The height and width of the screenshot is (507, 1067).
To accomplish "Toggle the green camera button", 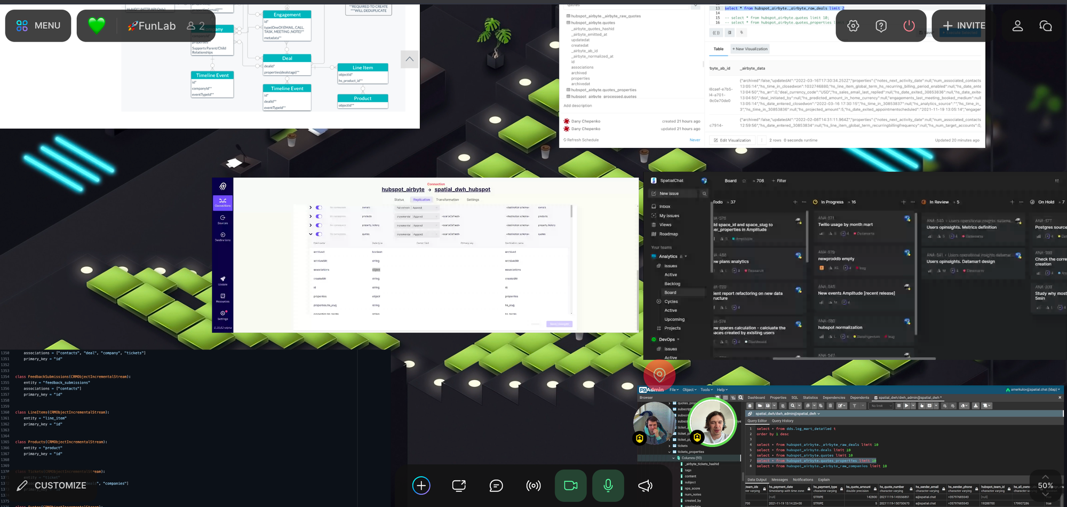I will [x=571, y=486].
